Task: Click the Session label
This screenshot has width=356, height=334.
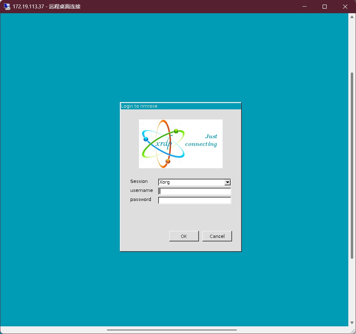Action: (139, 181)
